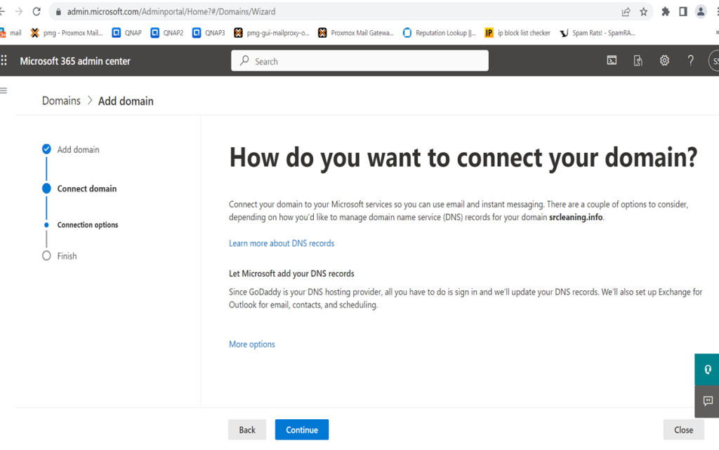This screenshot has width=719, height=450.
Task: Open the QNAP2 bookmark
Action: coord(167,33)
